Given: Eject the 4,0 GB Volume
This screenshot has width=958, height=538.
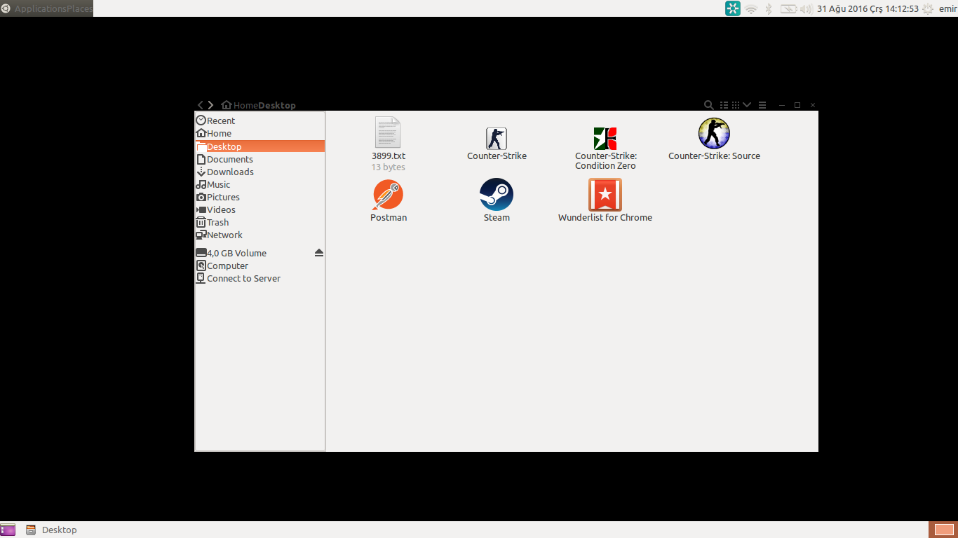Looking at the screenshot, I should pos(319,253).
